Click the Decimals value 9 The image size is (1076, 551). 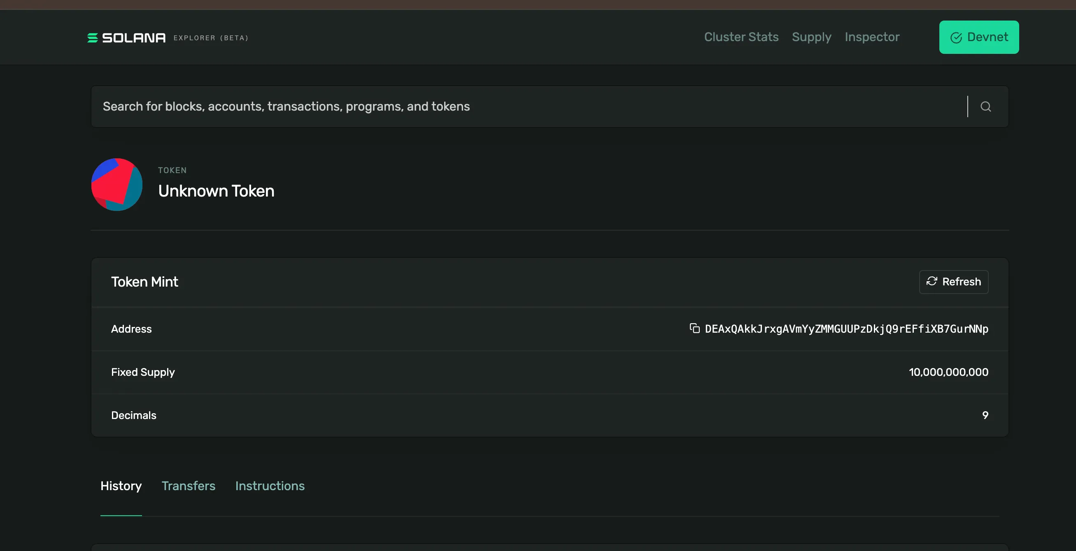coord(985,415)
